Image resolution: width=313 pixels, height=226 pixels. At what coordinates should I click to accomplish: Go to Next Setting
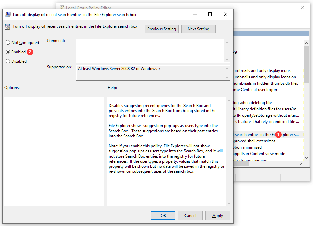pos(198,29)
